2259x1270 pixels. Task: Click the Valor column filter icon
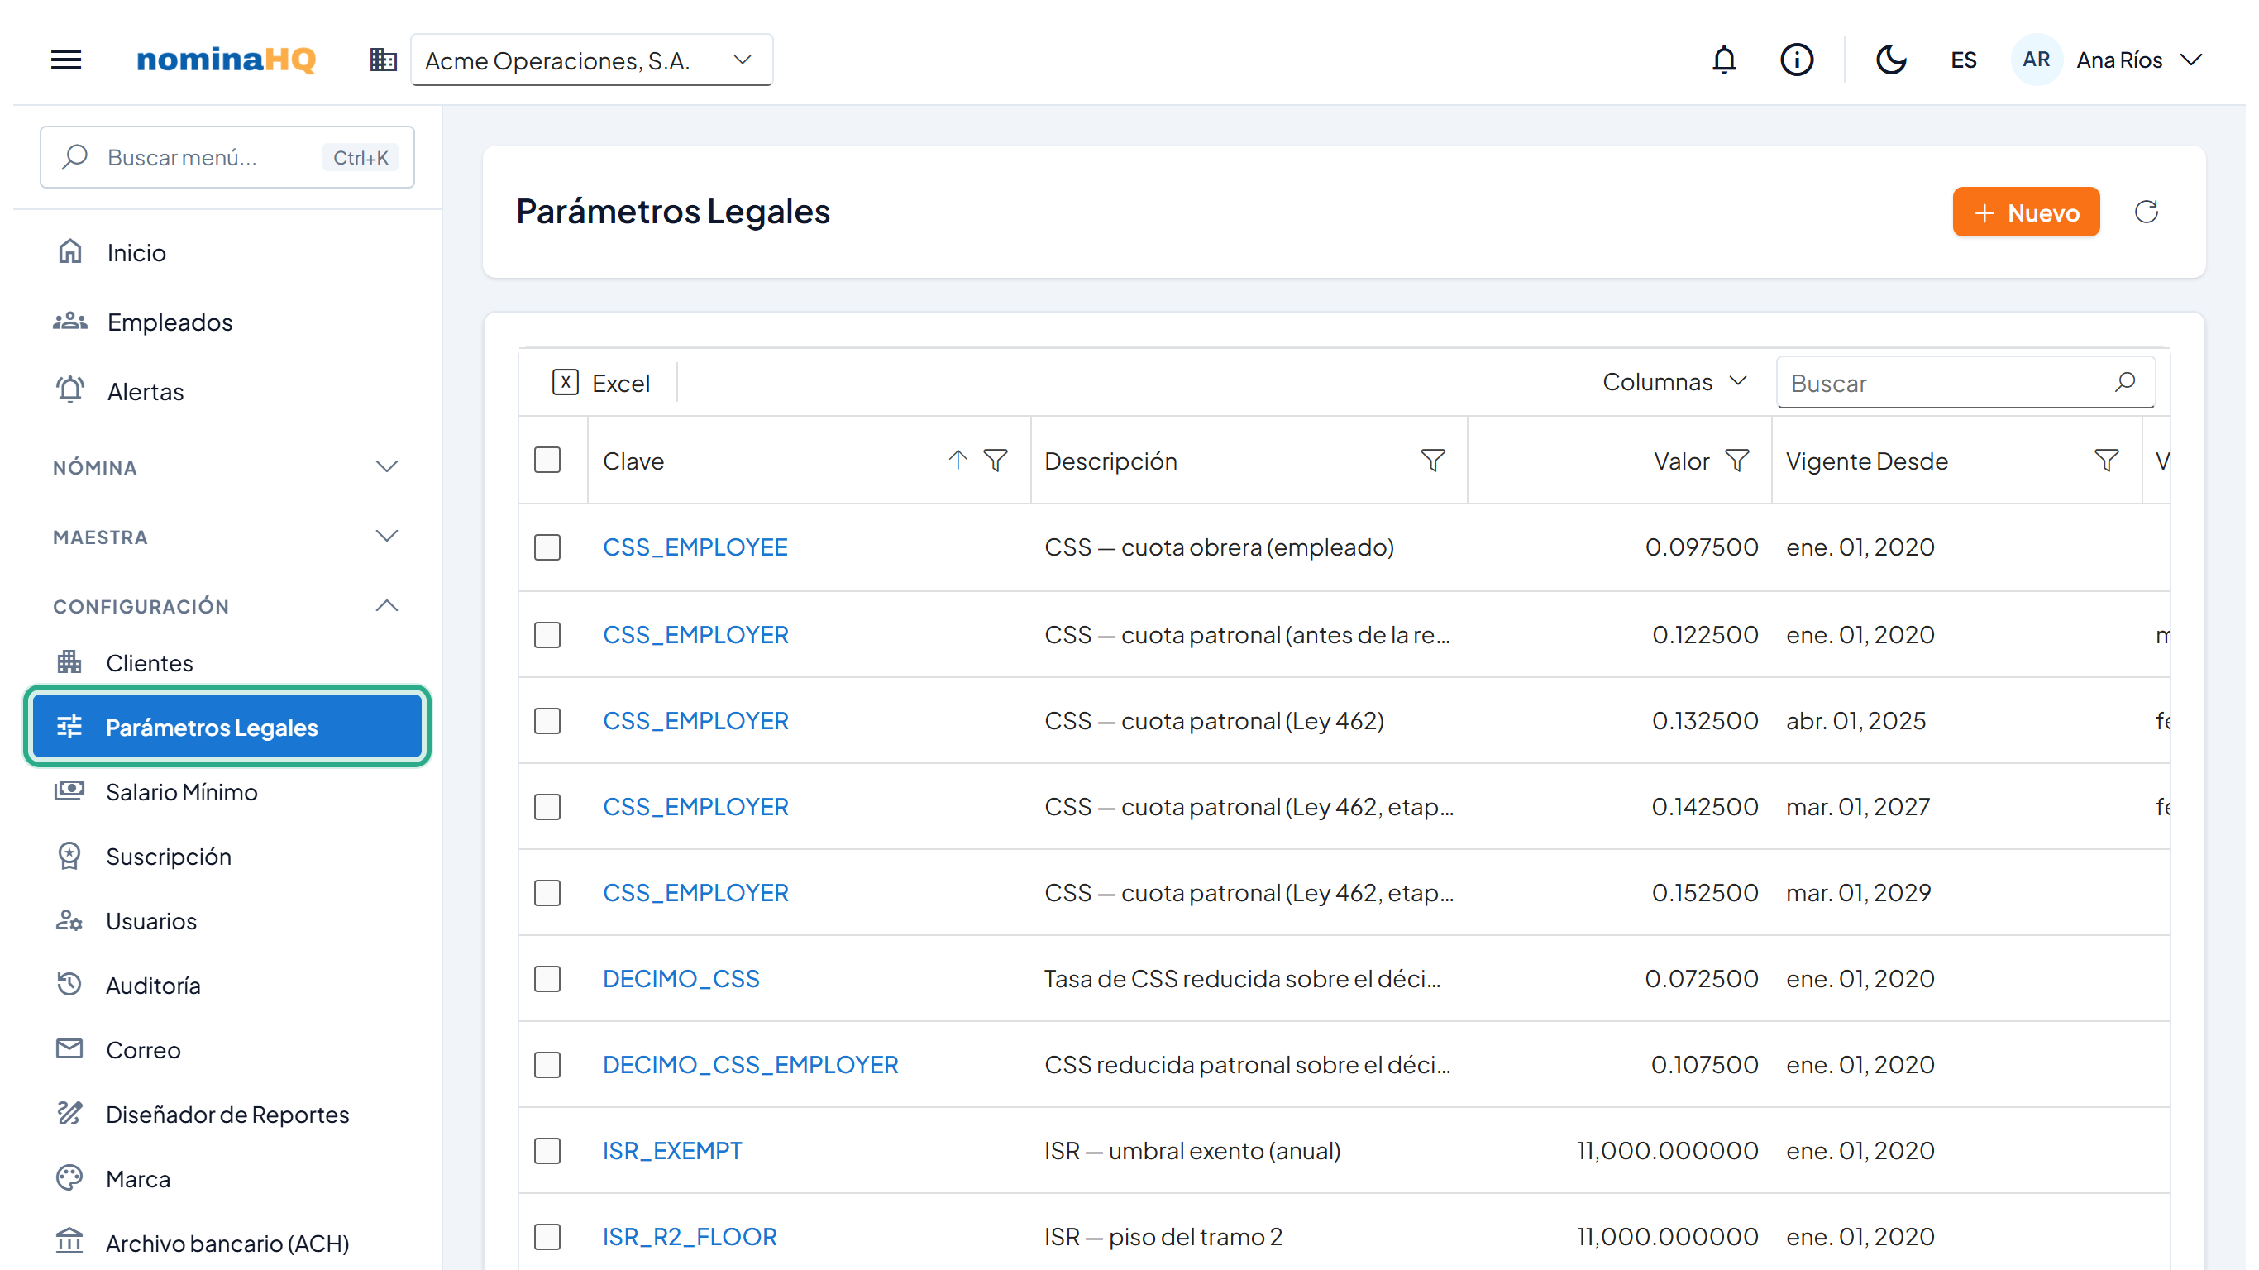(1736, 460)
